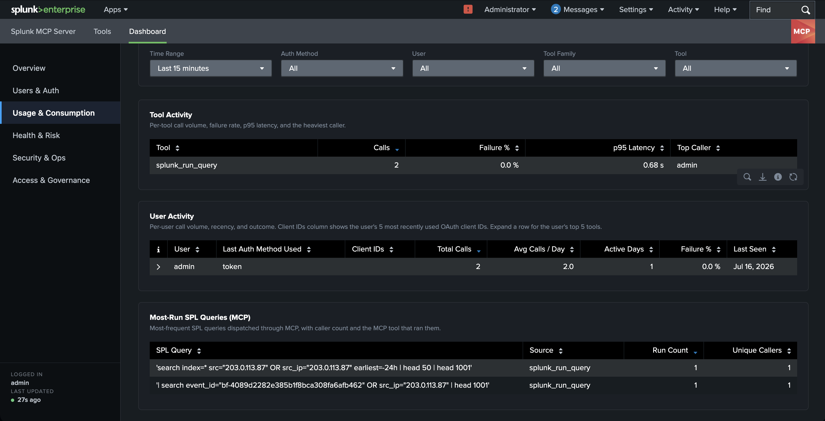Click the Find magnifier icon

click(x=805, y=10)
